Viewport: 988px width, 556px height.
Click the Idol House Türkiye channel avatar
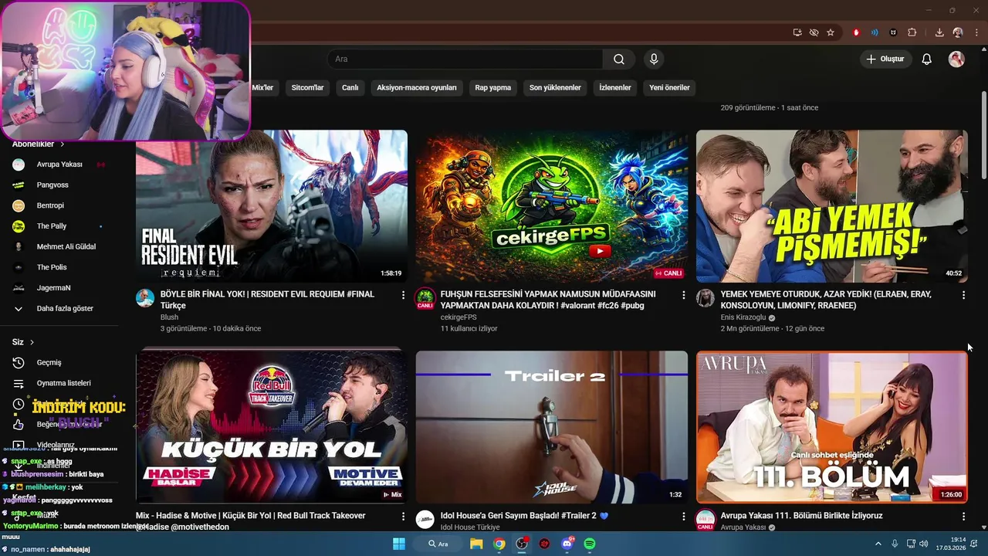coord(425,519)
